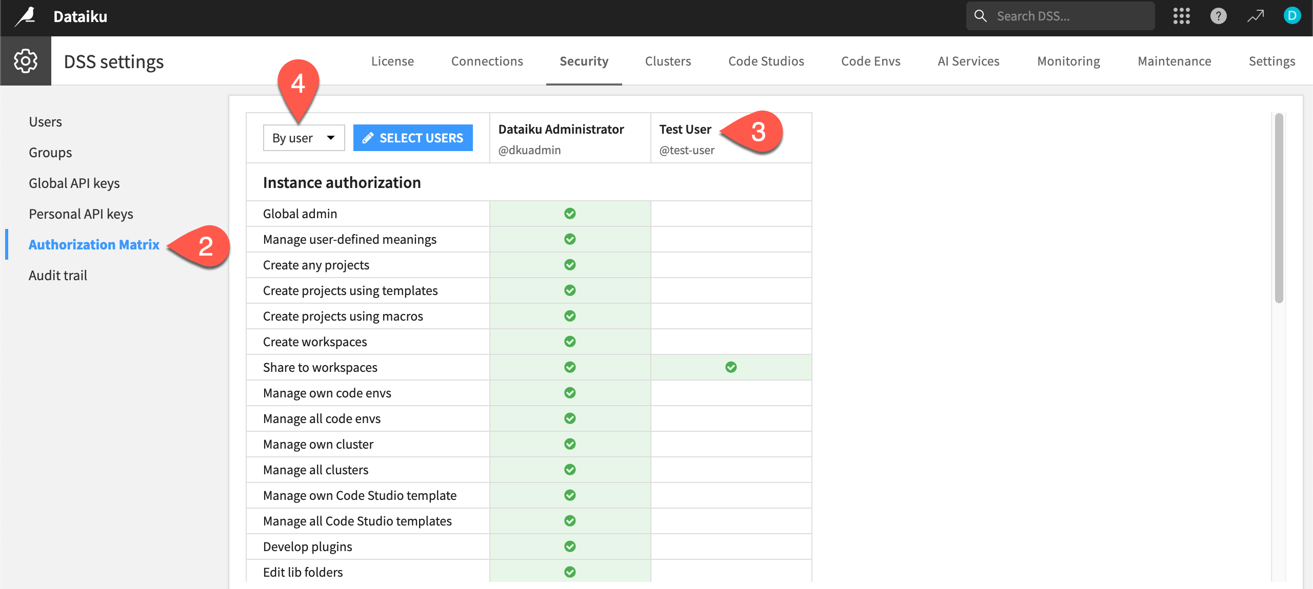The width and height of the screenshot is (1313, 589).
Task: Open the Code Studios tab
Action: [x=766, y=61]
